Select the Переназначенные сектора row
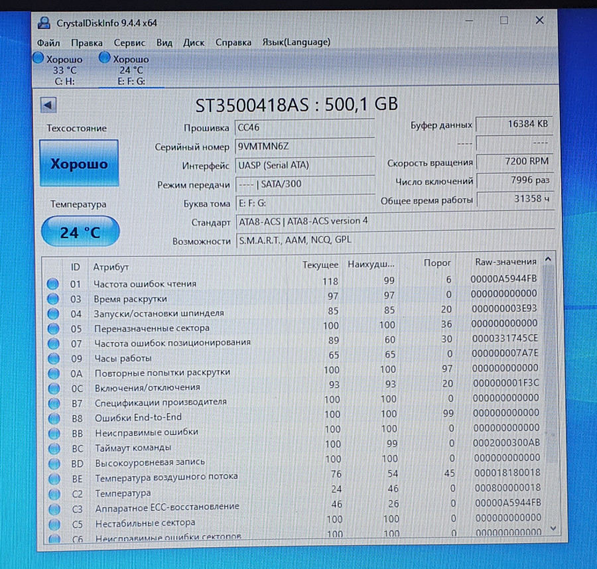 point(294,326)
